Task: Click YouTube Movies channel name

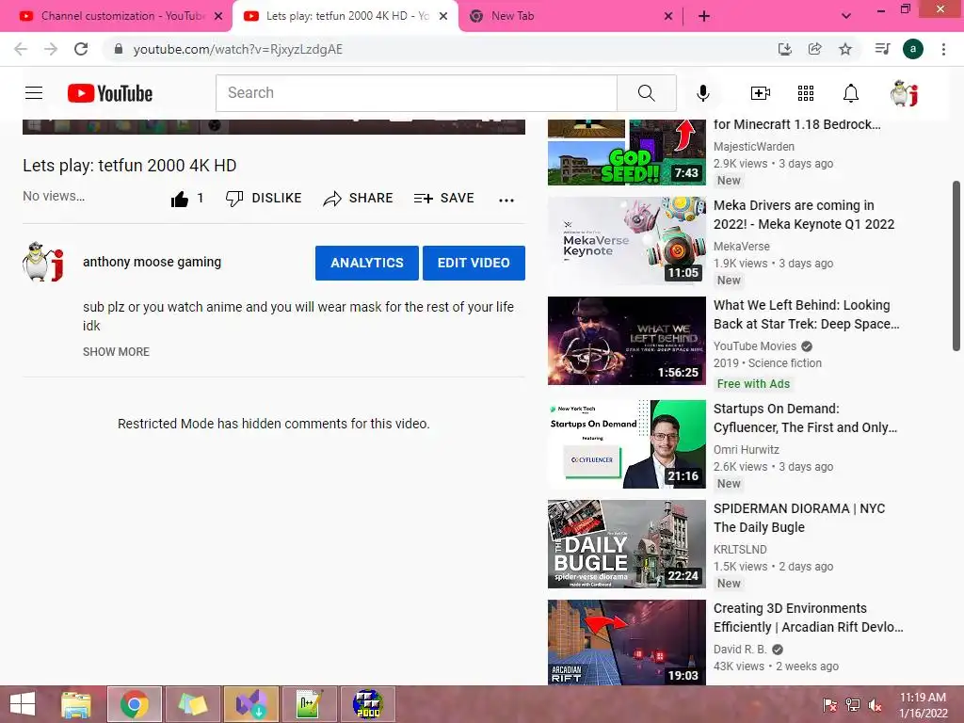Action: pyautogui.click(x=754, y=346)
